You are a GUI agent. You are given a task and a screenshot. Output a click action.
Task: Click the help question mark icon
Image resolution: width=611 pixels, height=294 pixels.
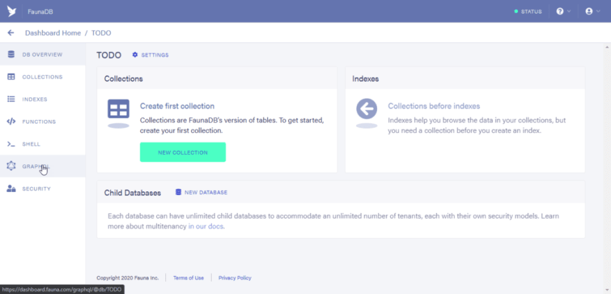(x=560, y=11)
